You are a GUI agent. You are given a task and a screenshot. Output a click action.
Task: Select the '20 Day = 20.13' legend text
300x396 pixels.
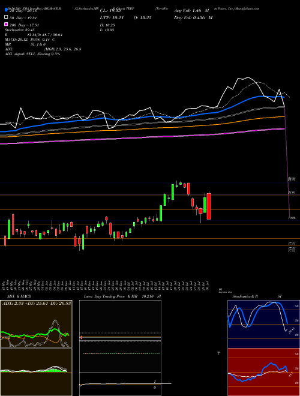(x=23, y=11)
